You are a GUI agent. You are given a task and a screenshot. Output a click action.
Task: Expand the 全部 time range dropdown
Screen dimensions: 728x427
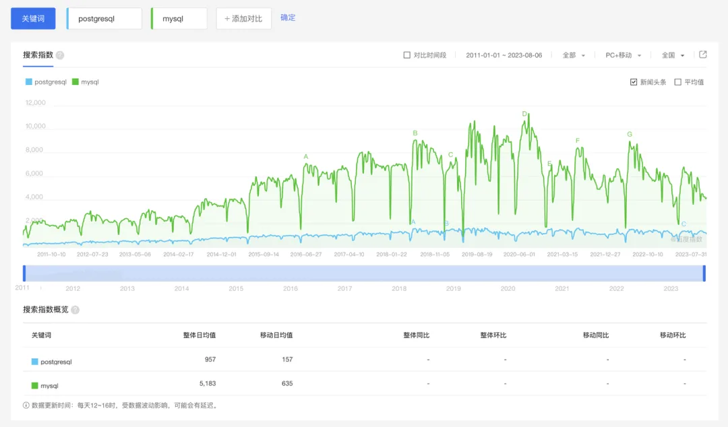pyautogui.click(x=574, y=55)
